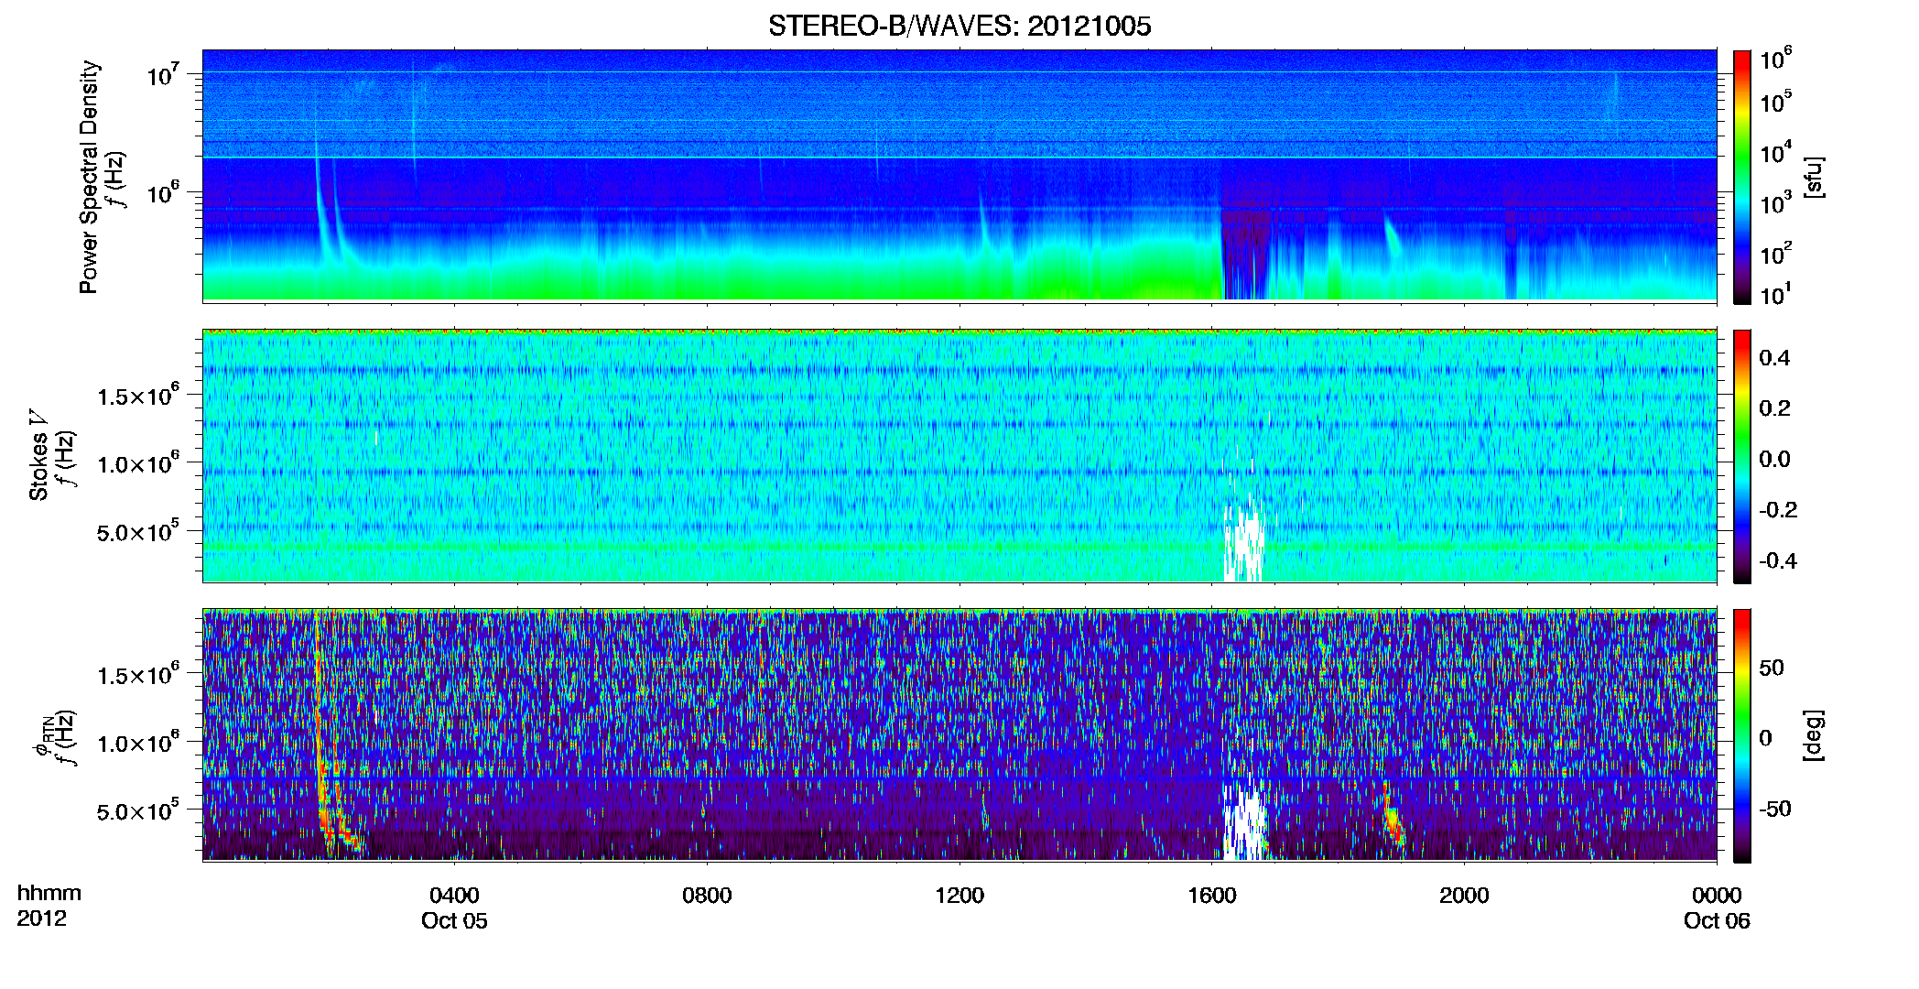
Task: Click the Power Spectral Density axis label
Action: tap(89, 177)
